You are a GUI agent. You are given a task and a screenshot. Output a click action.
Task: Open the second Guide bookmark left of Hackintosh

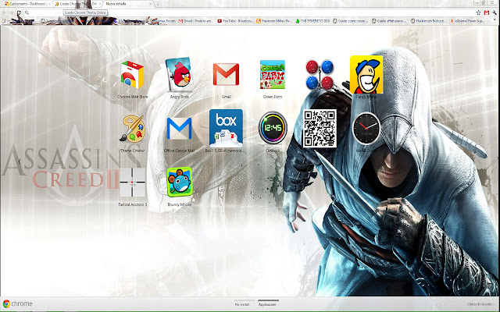(x=389, y=21)
